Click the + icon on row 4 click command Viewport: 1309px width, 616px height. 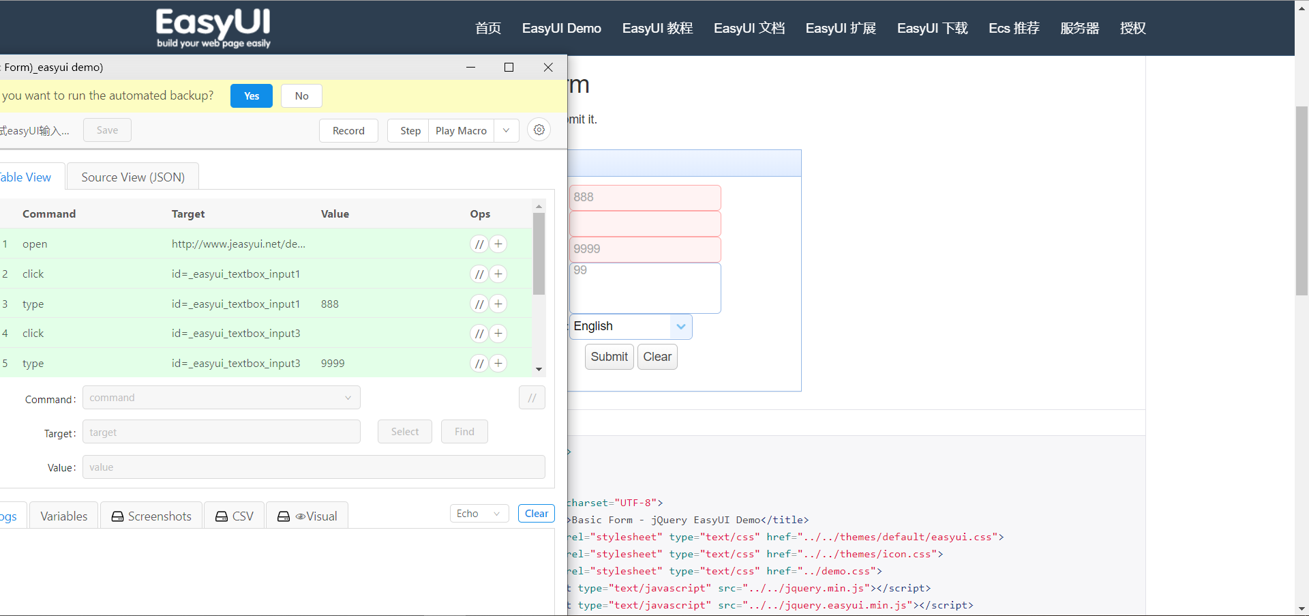(x=498, y=334)
